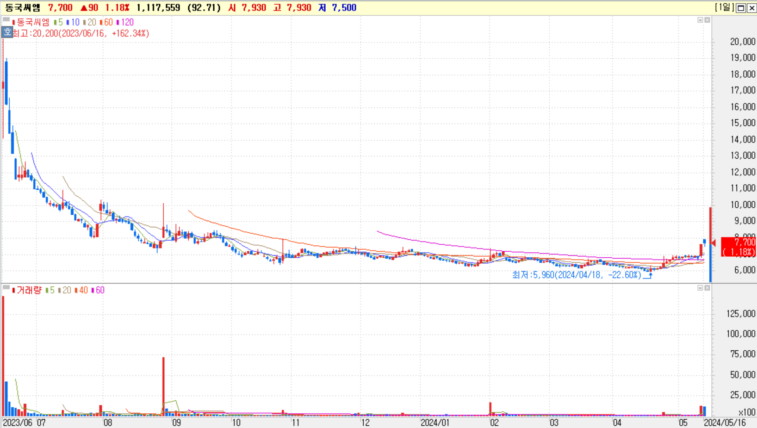Close the chart window

tap(751, 8)
